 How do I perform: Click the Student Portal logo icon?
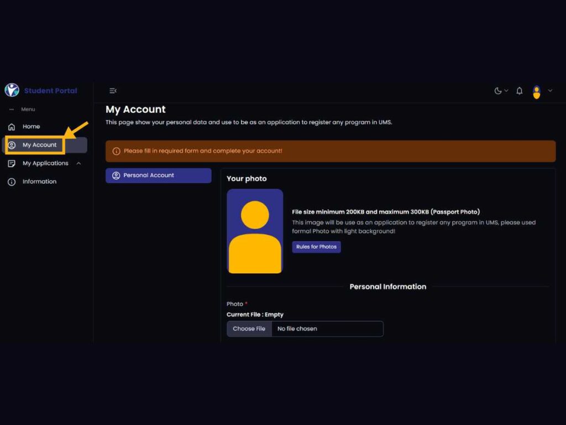tap(12, 90)
